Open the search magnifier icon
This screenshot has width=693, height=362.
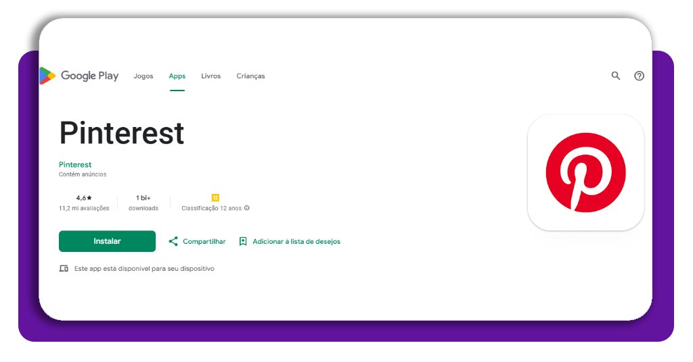[616, 76]
